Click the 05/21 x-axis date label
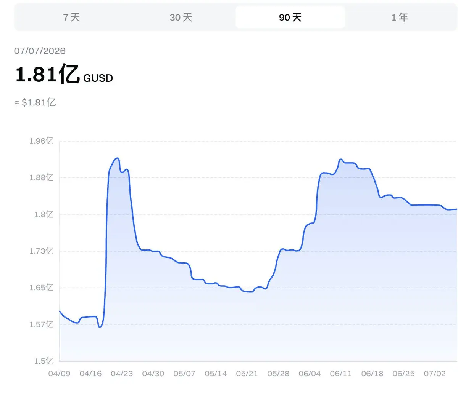 point(247,374)
